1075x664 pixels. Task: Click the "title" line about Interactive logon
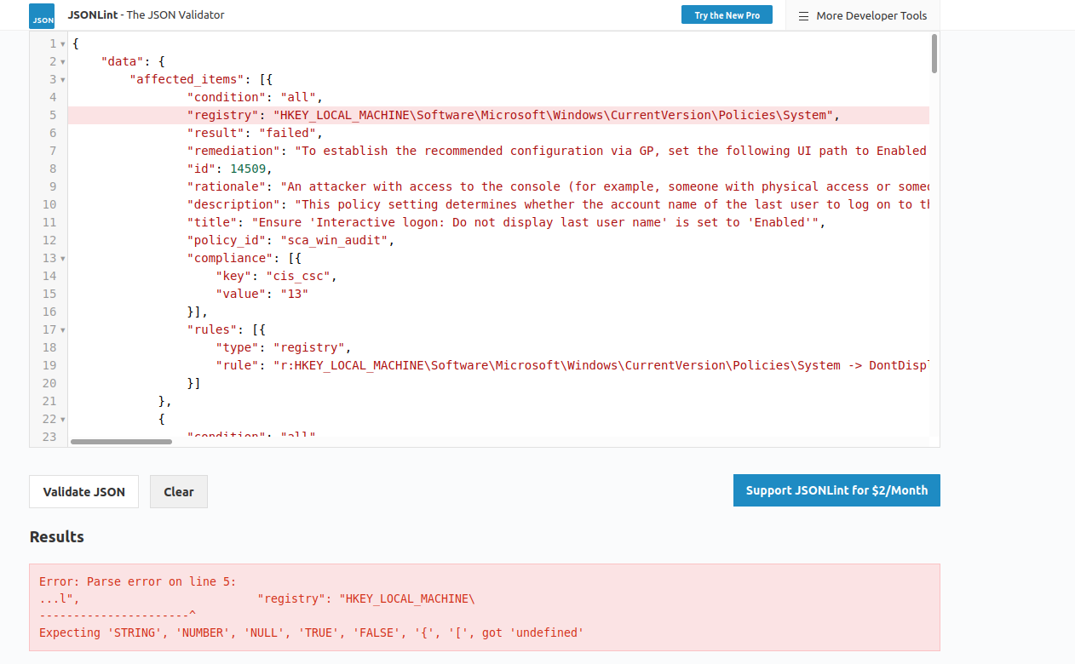tap(508, 222)
